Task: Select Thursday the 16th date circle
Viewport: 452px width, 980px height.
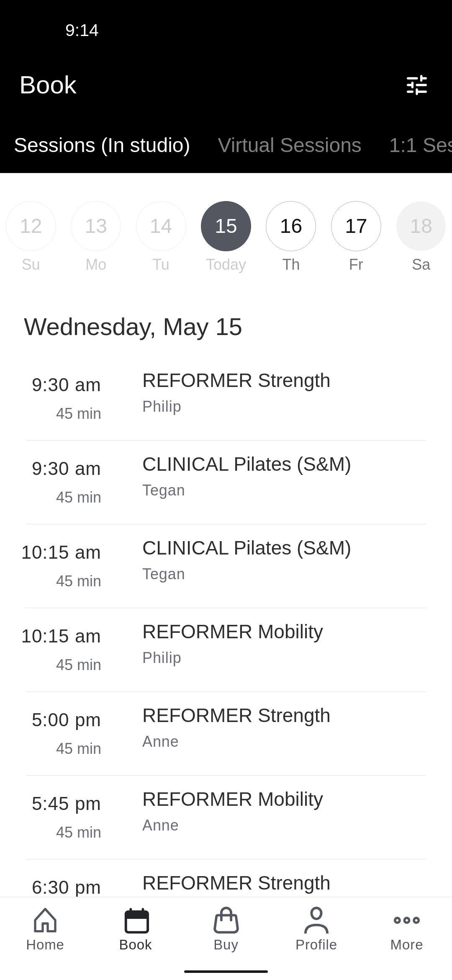Action: (291, 226)
